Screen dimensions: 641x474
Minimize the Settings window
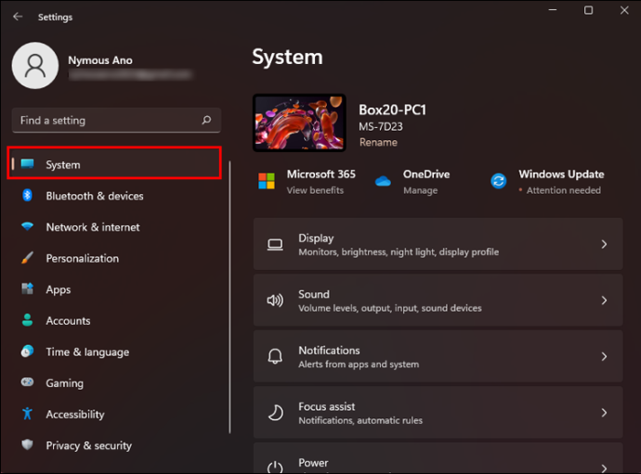pos(553,10)
